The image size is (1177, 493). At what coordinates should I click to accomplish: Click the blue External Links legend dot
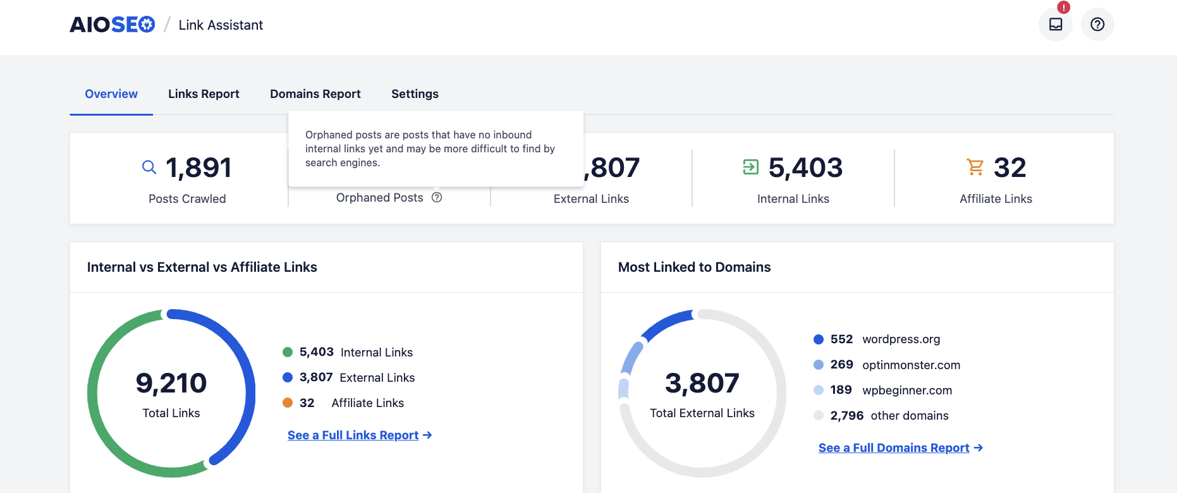288,377
